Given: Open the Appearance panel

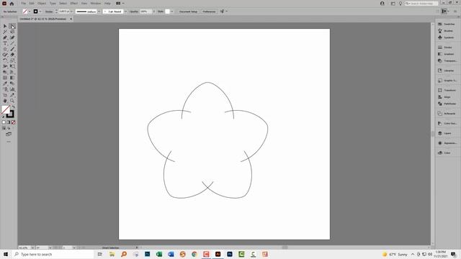Looking at the screenshot, I should (x=447, y=143).
